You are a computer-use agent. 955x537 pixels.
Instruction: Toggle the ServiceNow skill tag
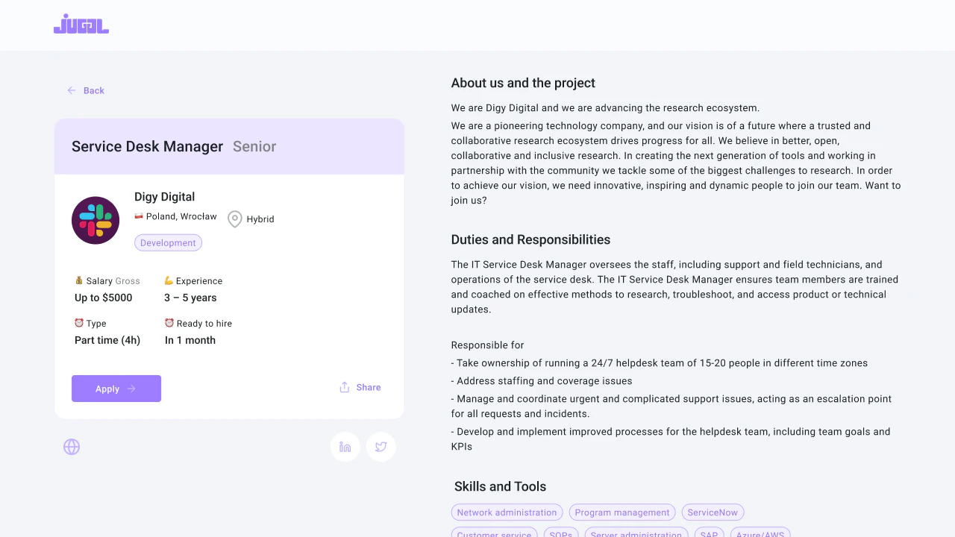click(x=713, y=512)
